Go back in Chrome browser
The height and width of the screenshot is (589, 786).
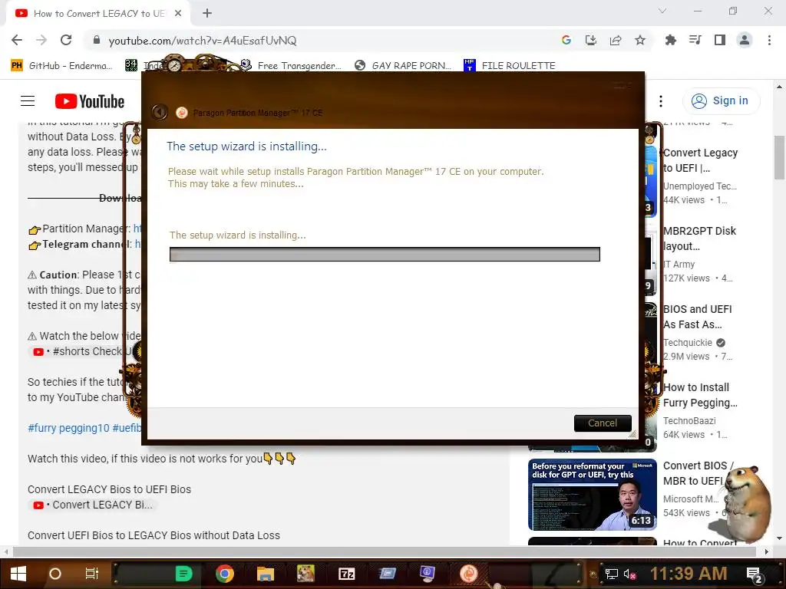[x=17, y=40]
